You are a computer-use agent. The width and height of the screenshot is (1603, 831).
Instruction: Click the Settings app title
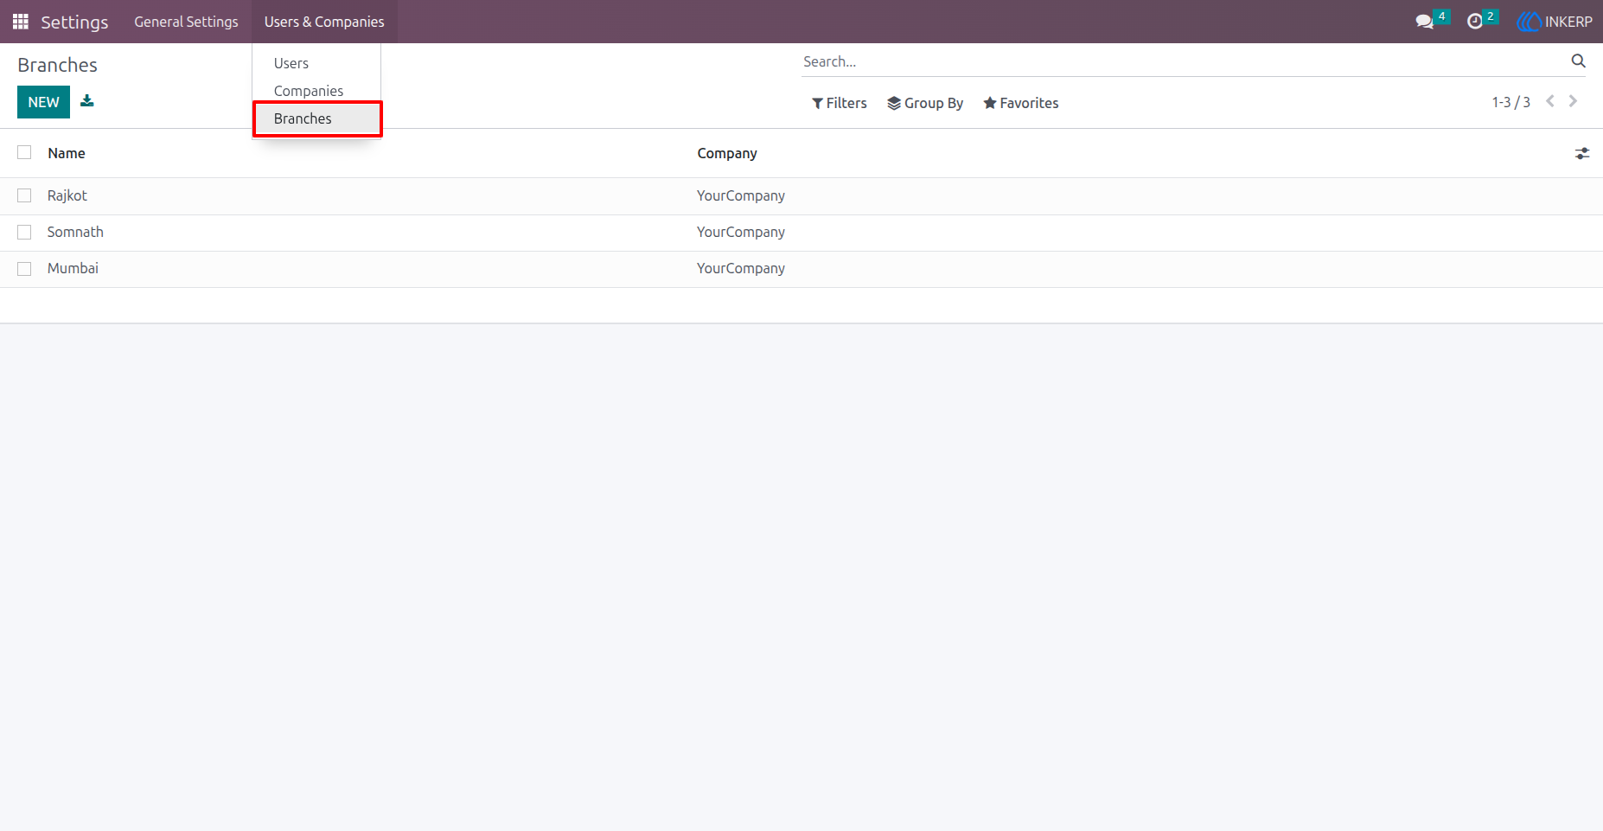pos(74,22)
